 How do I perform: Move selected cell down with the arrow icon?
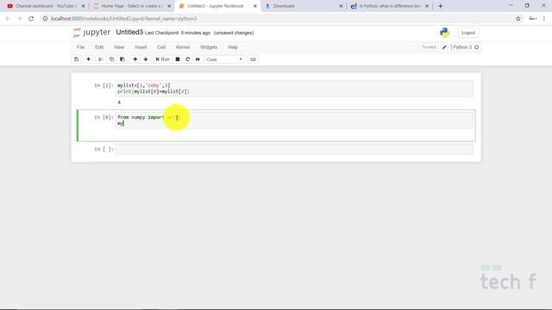pyautogui.click(x=146, y=59)
